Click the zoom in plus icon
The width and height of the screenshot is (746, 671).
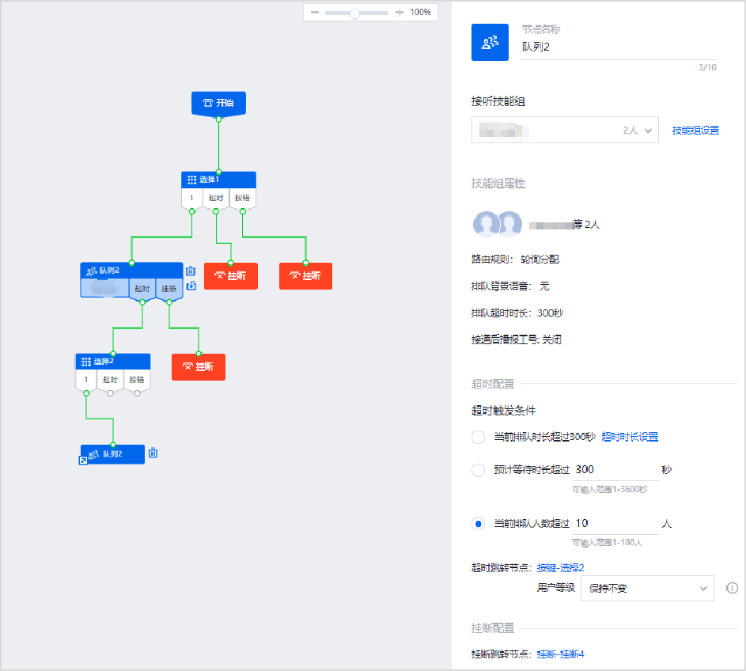click(399, 13)
